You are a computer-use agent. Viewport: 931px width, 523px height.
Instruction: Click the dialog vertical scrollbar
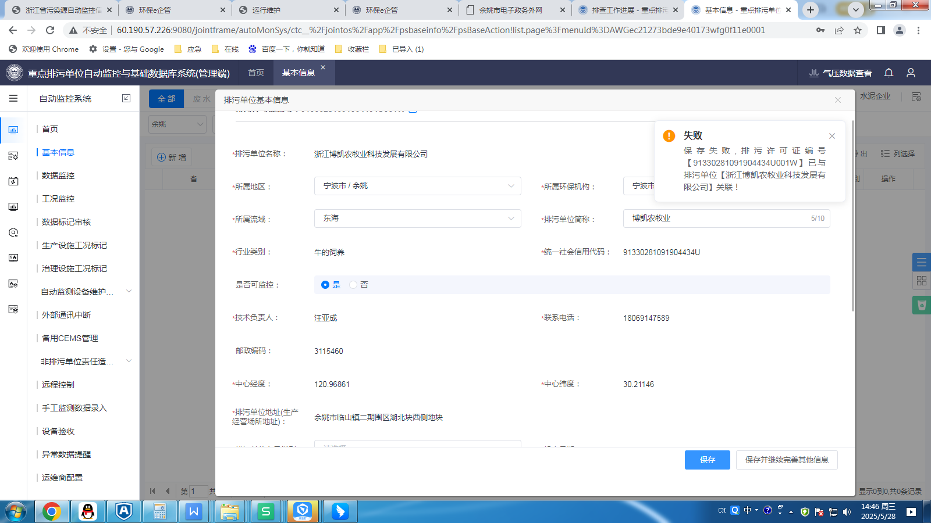click(853, 215)
